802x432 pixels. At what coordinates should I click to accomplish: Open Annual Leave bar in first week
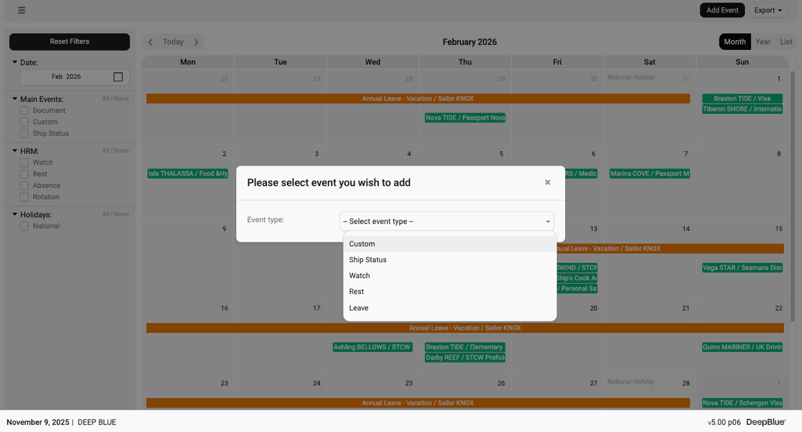click(418, 99)
